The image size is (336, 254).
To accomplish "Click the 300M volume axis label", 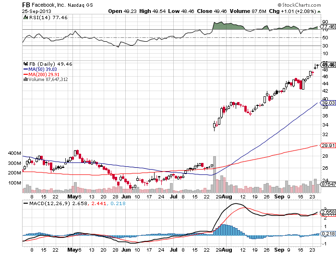I will (x=14, y=163).
